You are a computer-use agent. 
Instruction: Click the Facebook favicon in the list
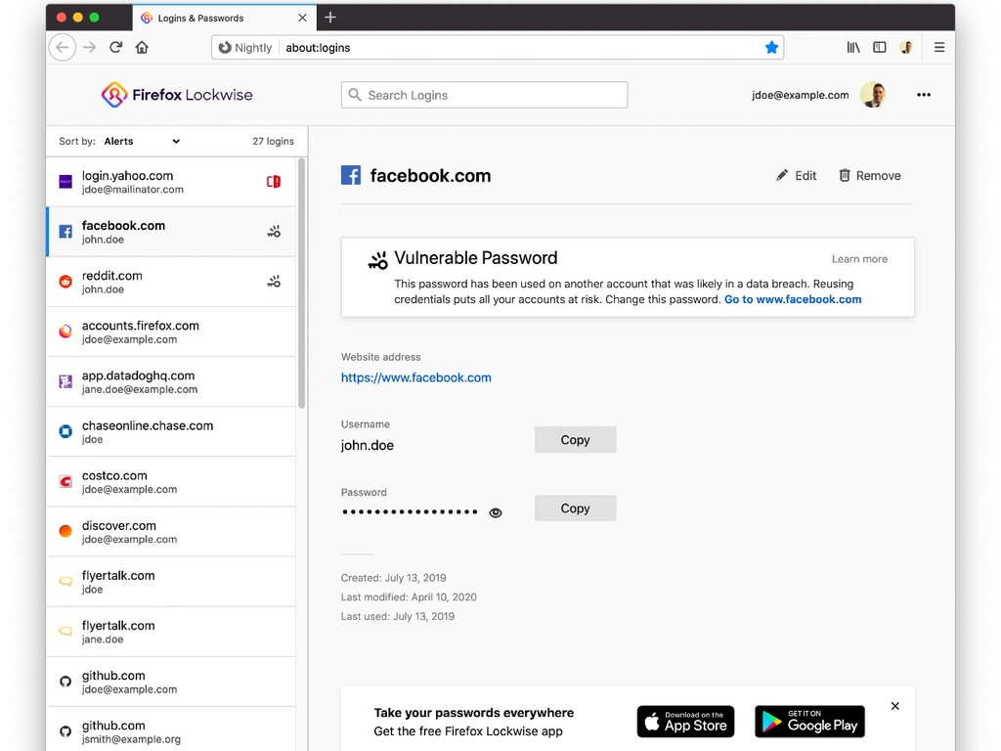(65, 231)
